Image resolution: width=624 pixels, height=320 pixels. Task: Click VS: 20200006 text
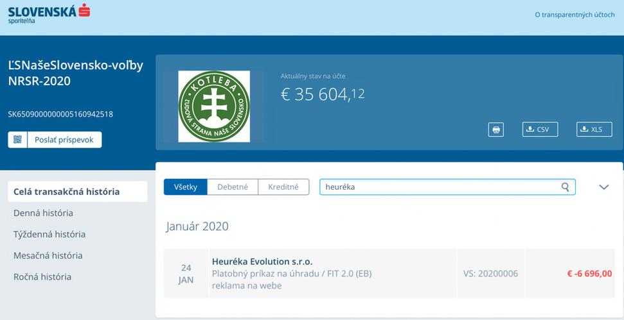coord(491,274)
